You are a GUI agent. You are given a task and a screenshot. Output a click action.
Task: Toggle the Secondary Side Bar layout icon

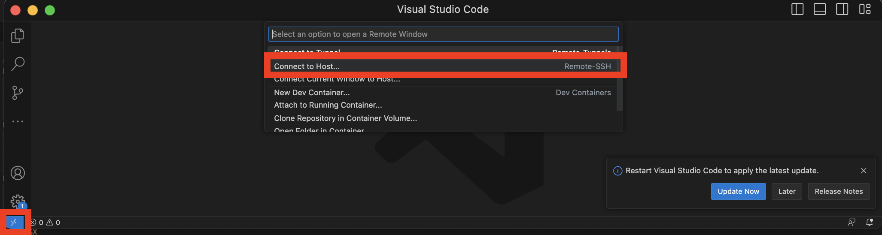click(x=842, y=9)
